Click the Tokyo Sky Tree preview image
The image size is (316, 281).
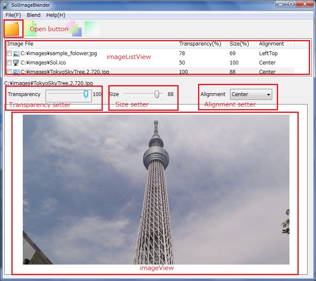point(156,190)
